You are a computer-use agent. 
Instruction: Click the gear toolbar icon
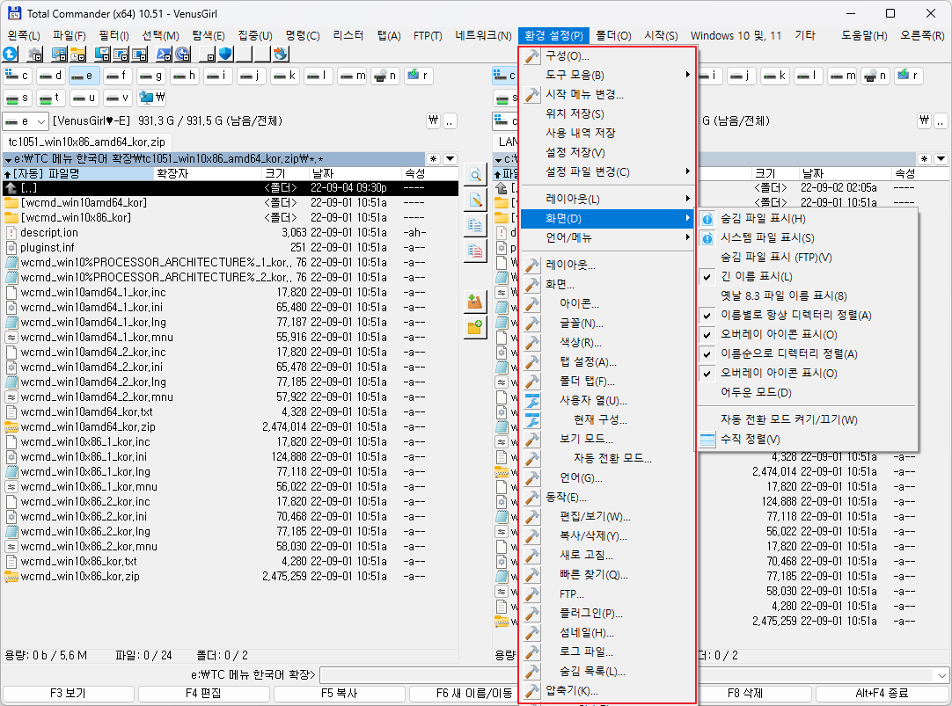(x=35, y=54)
